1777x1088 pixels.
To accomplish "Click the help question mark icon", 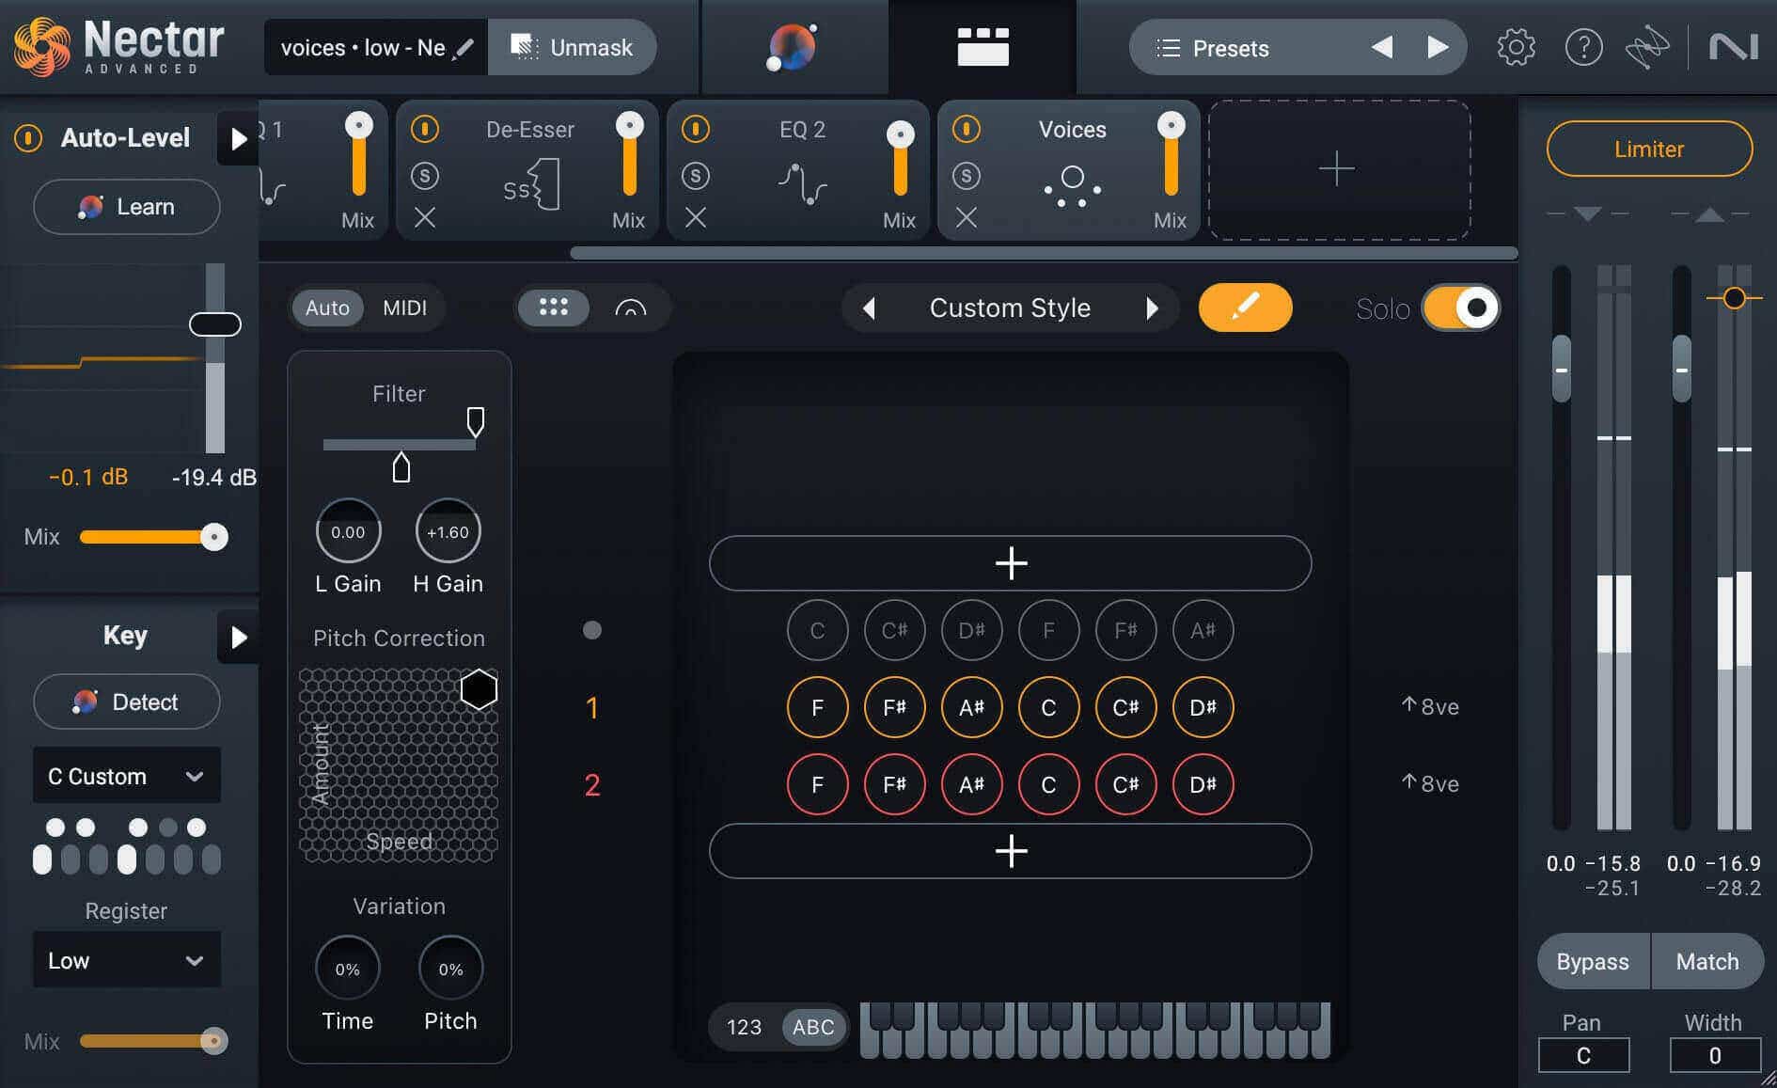I will click(1583, 47).
